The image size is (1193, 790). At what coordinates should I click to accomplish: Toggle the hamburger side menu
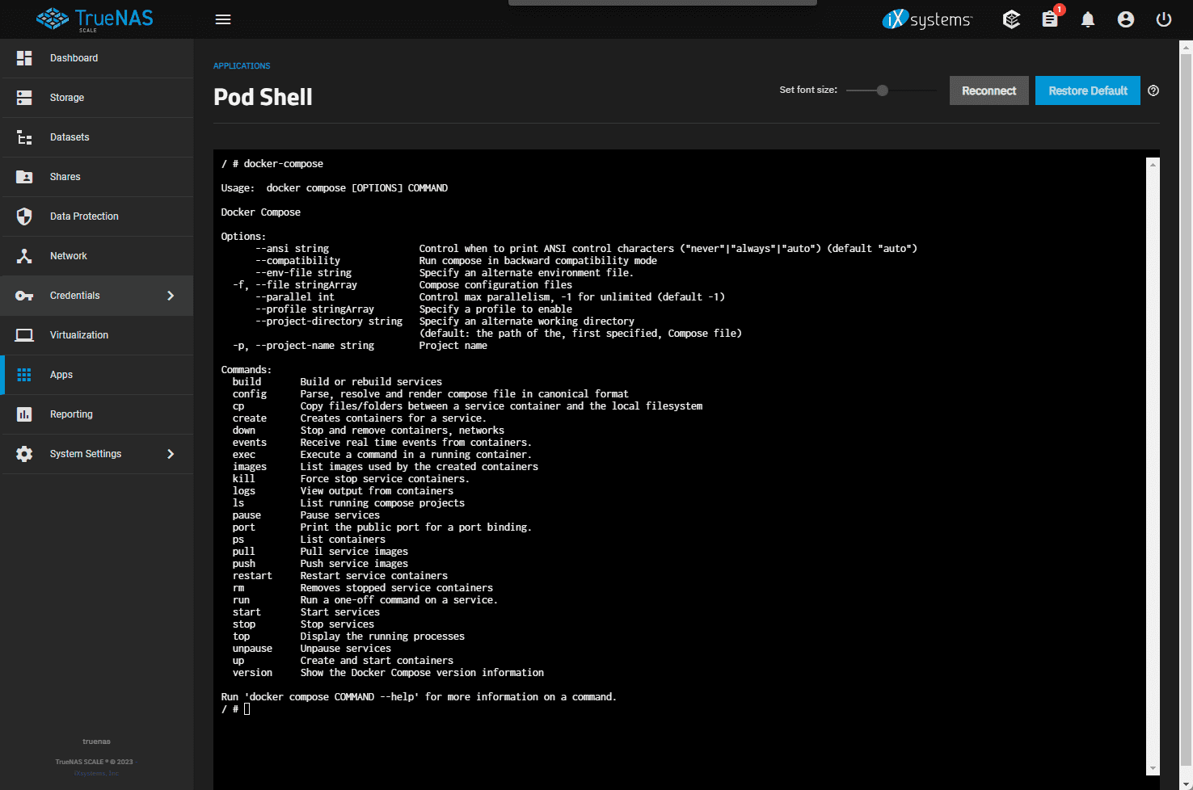(x=223, y=19)
